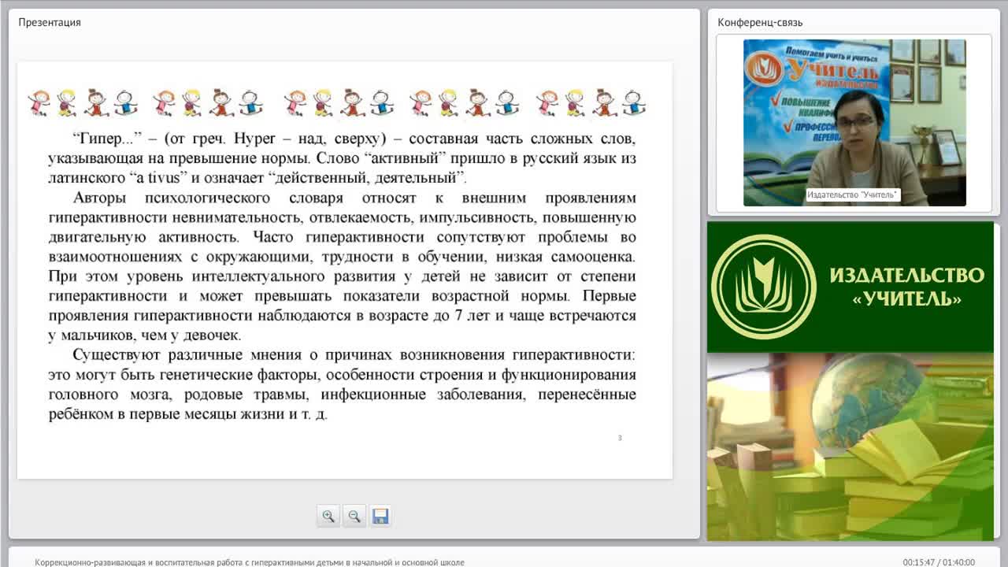Viewport: 1008px width, 567px height.
Task: Click the cartoon children header strip on the slide
Action: click(x=337, y=102)
